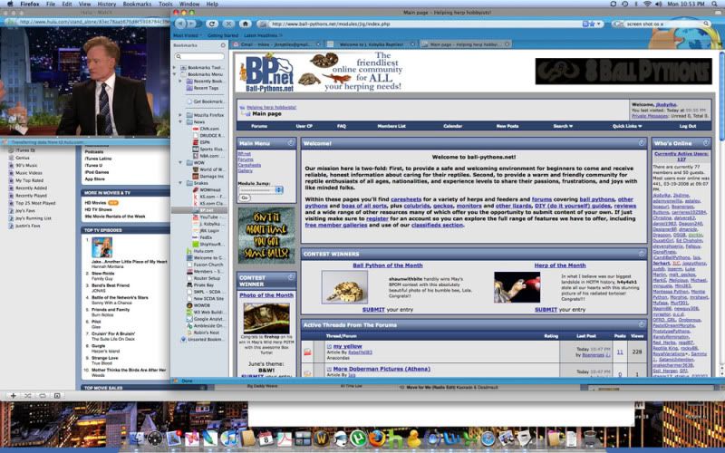Collapse the Welcome! block icon

coord(642,143)
